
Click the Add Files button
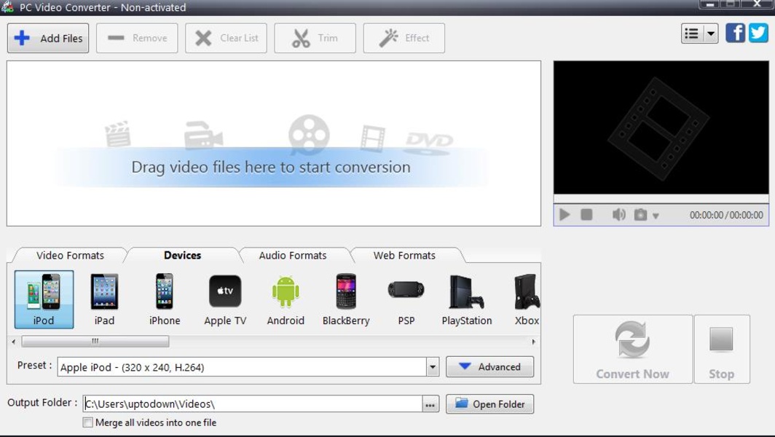[48, 38]
